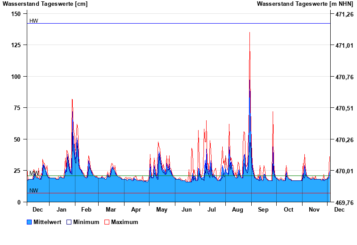The width and height of the screenshot is (357, 245).
Task: Select the Minimum legend text
Action: coord(86,222)
